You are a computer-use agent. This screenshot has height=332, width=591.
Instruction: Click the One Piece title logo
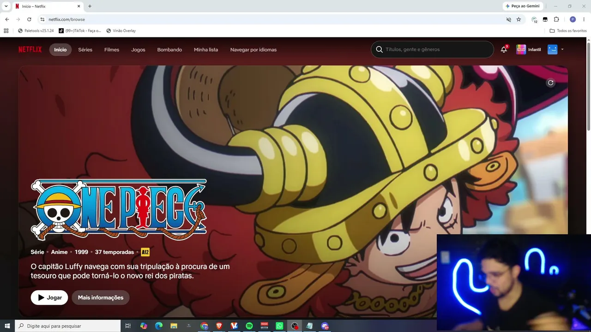coord(119,210)
